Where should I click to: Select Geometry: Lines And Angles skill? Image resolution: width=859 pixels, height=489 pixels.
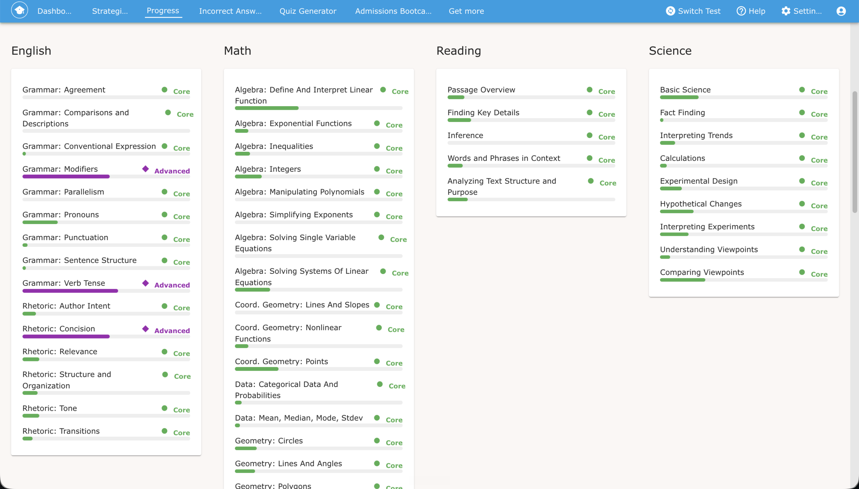(x=288, y=463)
